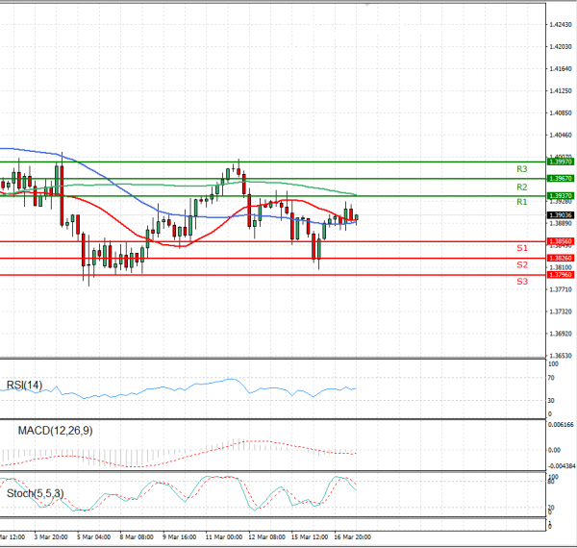
Task: Select the 1.38260 red price tag
Action: [561, 259]
